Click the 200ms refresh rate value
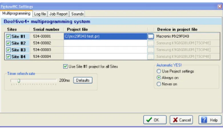Viewport: 223px width, 128px height. [x=65, y=80]
